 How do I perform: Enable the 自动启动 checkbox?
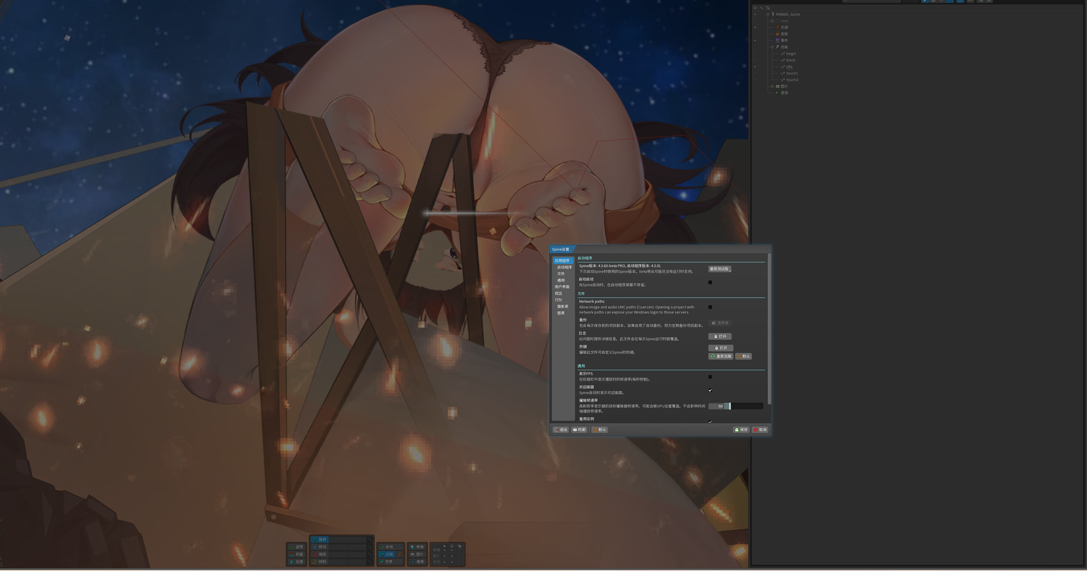coord(710,282)
